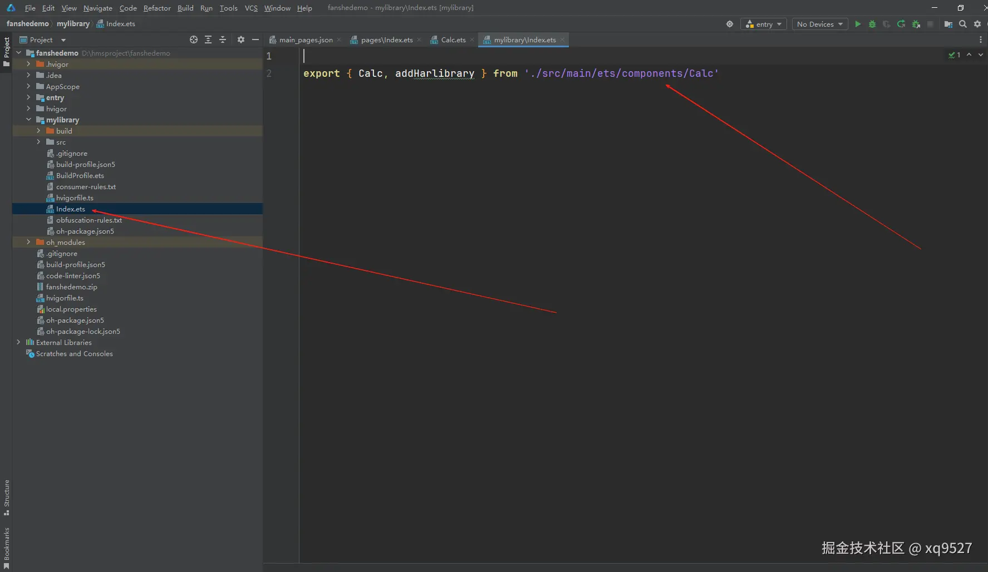
Task: Collapse all nodes in Project panel
Action: coord(223,40)
